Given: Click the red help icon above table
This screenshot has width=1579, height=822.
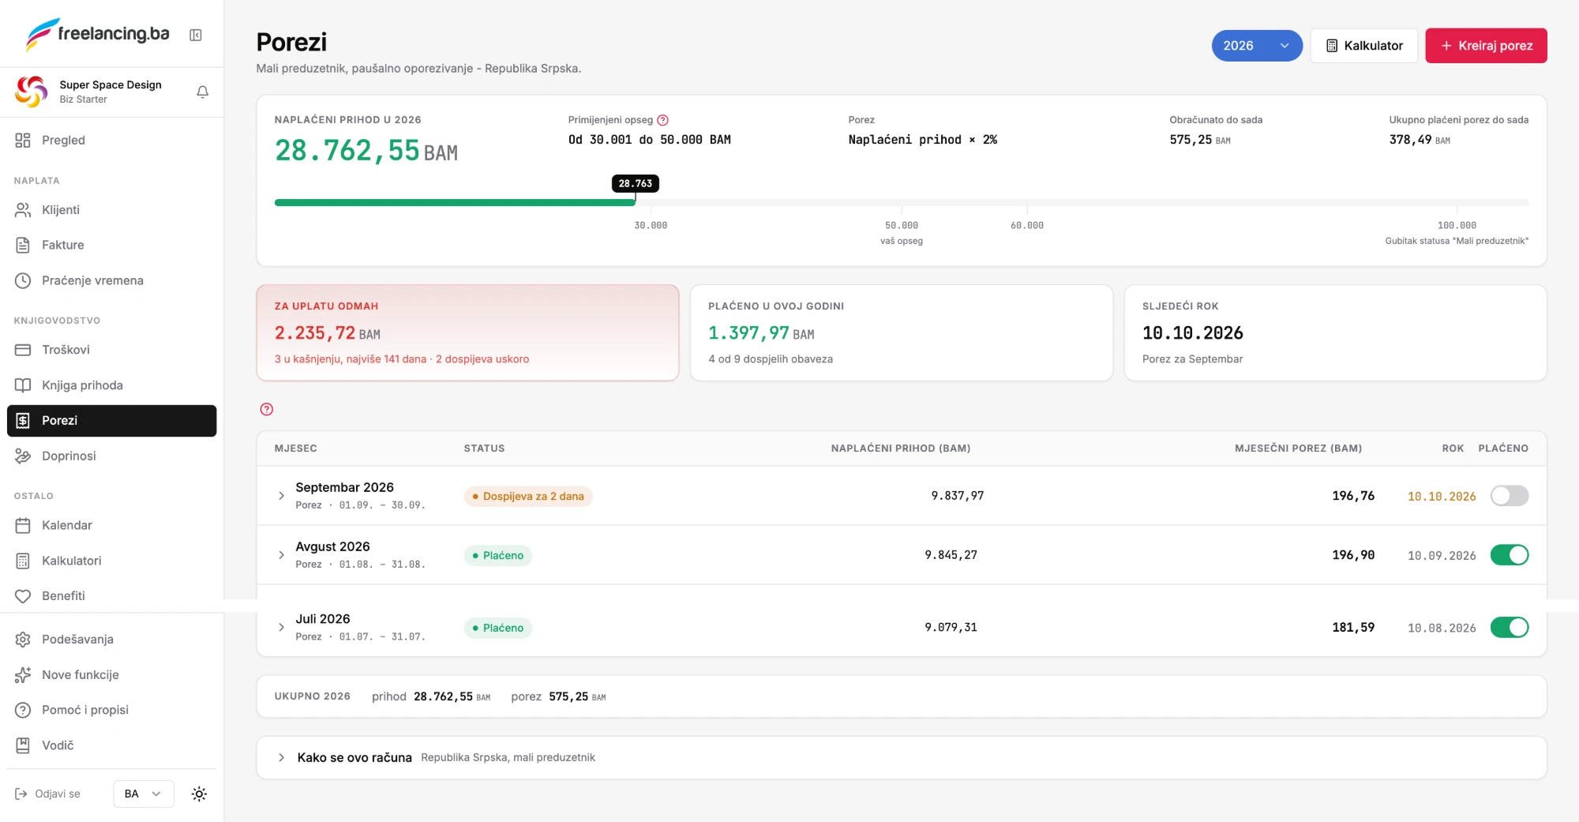Looking at the screenshot, I should pyautogui.click(x=267, y=409).
